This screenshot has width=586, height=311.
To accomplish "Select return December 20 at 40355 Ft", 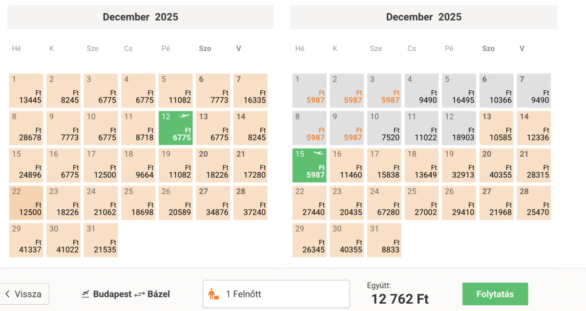I will click(497, 166).
